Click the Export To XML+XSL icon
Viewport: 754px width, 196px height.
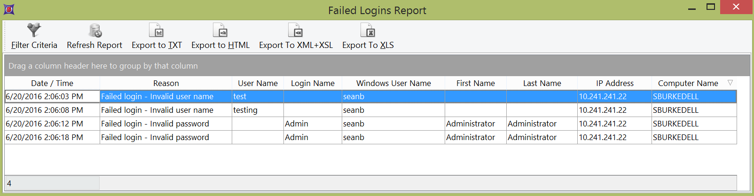tap(296, 31)
